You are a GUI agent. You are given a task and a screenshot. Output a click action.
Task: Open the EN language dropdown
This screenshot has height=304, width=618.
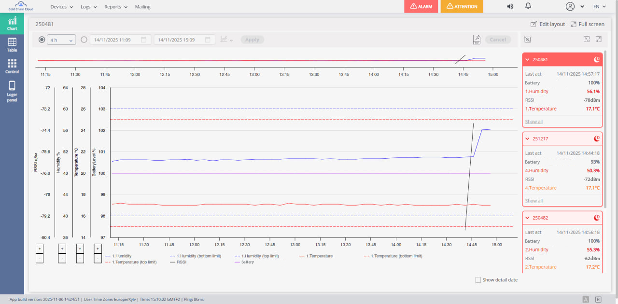(599, 7)
